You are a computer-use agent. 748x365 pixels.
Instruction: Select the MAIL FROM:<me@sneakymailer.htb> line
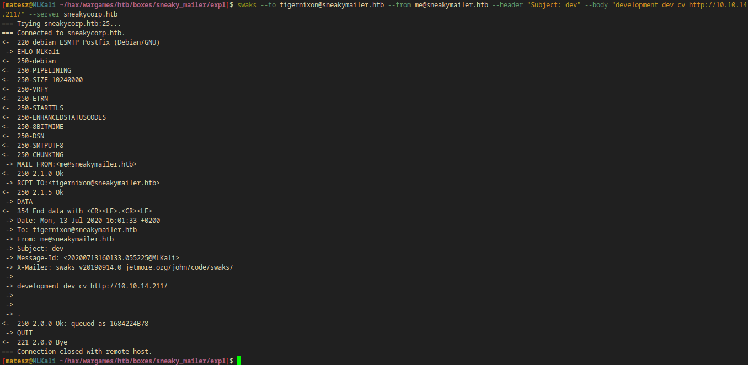click(77, 164)
